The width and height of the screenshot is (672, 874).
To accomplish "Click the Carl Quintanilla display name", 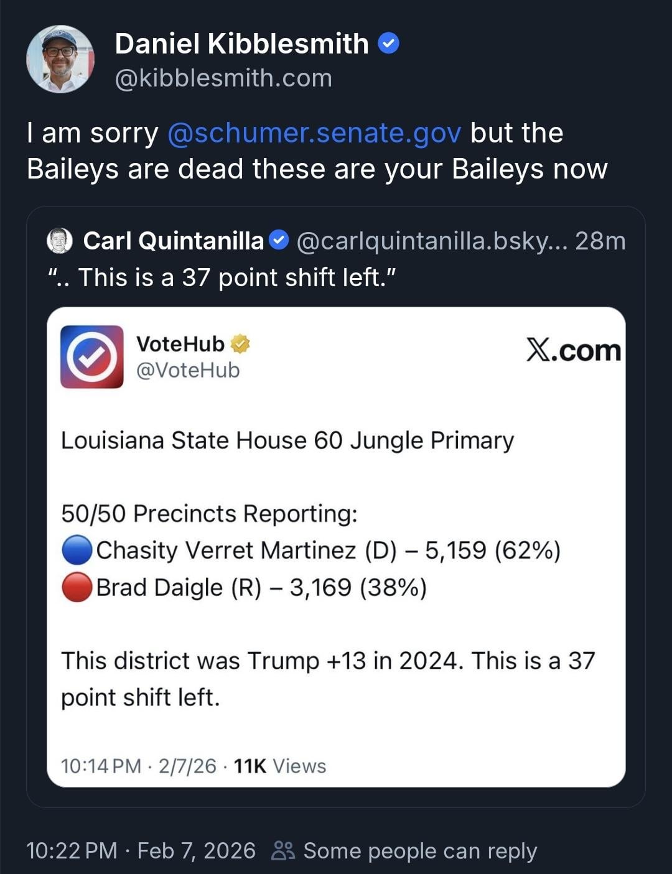I will pos(174,241).
